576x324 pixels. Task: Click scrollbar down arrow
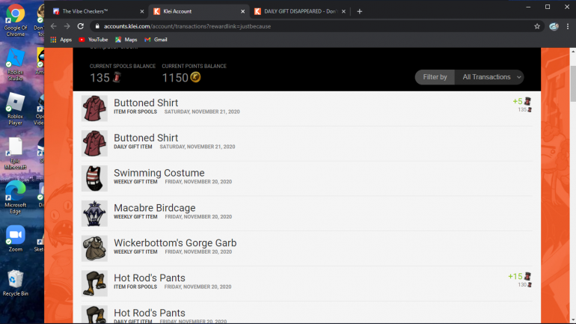click(x=573, y=320)
